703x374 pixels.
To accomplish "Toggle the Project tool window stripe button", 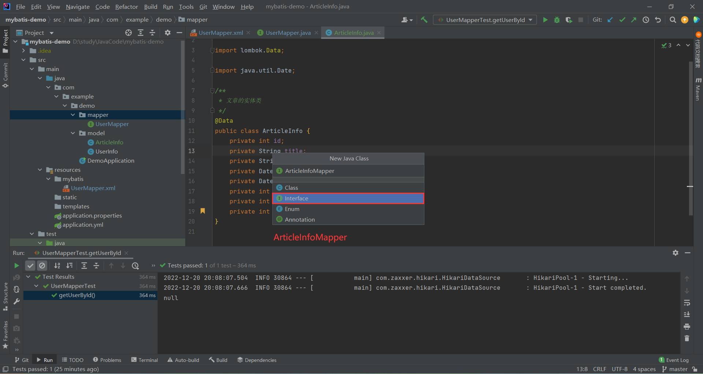I will (5, 41).
